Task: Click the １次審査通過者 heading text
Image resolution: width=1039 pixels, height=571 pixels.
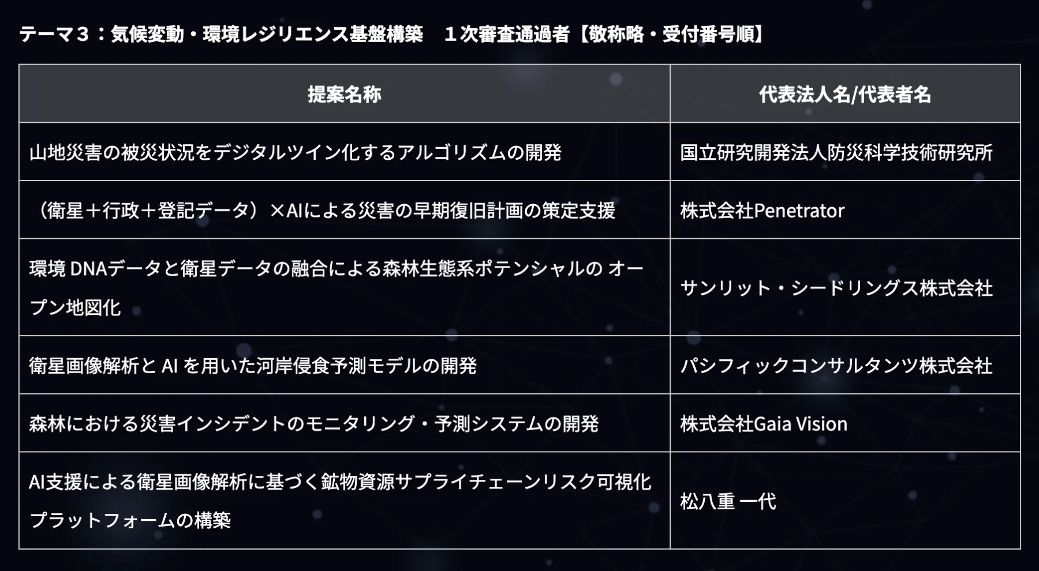Action: [x=507, y=35]
